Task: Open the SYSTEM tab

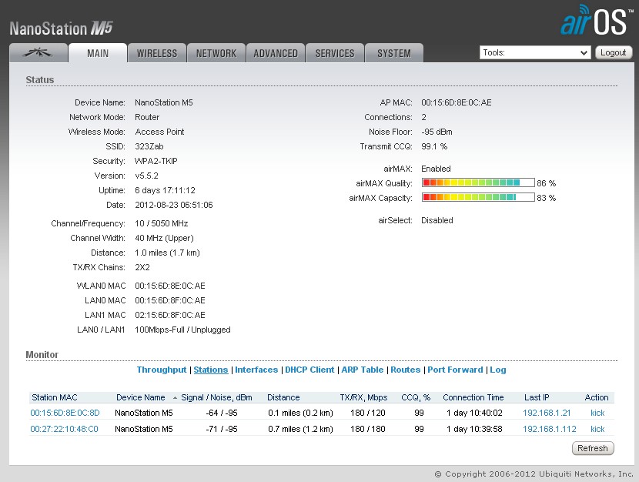Action: click(394, 53)
